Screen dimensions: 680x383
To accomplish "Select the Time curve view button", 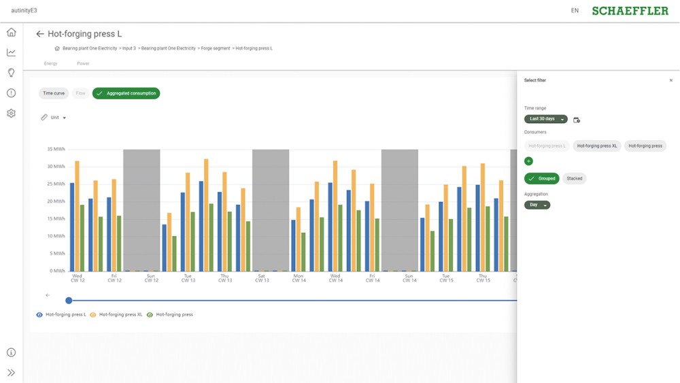I will click(54, 93).
